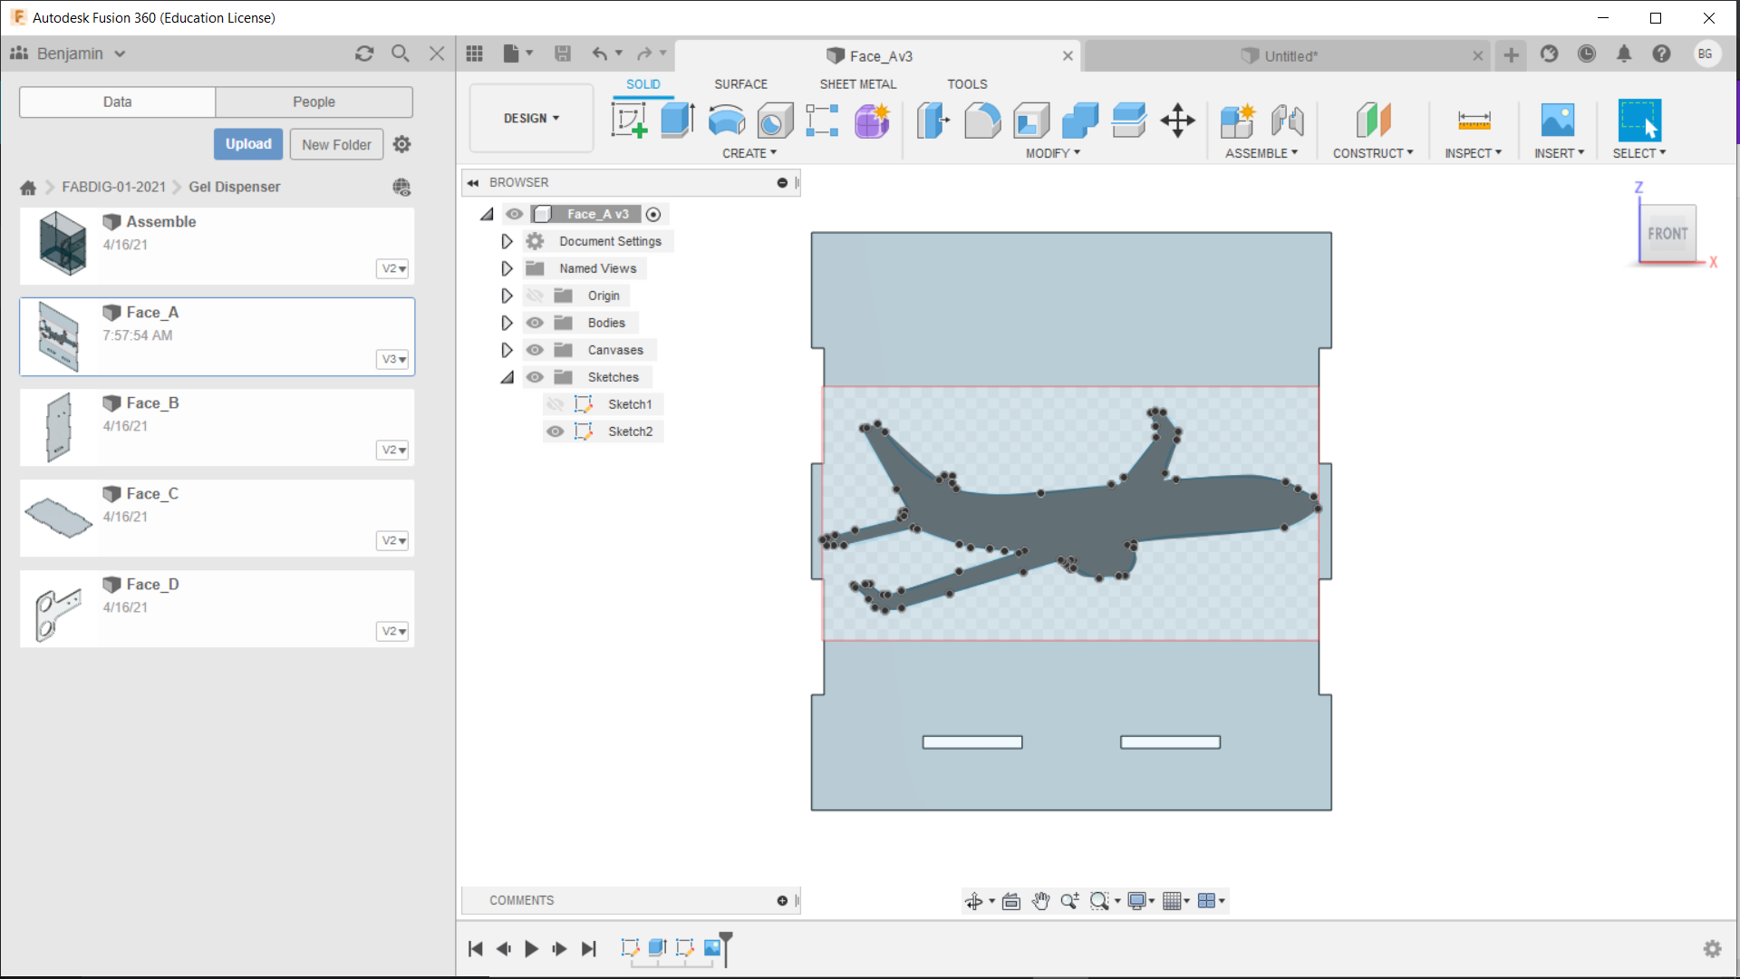Viewport: 1740px width, 979px height.
Task: Select the Press Pull tool
Action: (933, 120)
